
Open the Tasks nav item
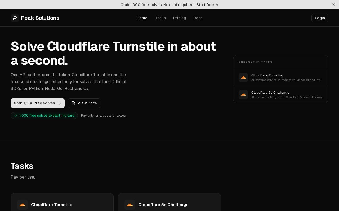160,18
